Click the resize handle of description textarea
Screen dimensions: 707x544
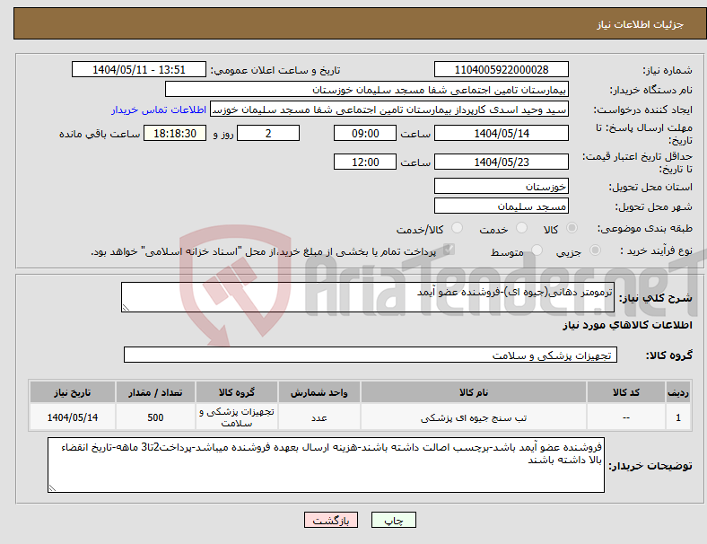pyautogui.click(x=126, y=308)
